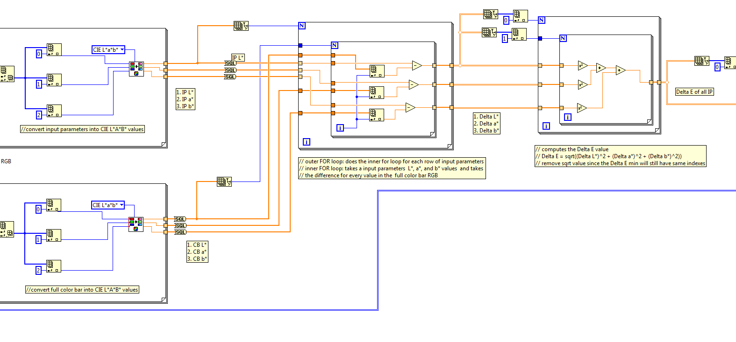Click the topmost SGL conversion node below IP L* label
The image size is (736, 342).
pyautogui.click(x=230, y=63)
